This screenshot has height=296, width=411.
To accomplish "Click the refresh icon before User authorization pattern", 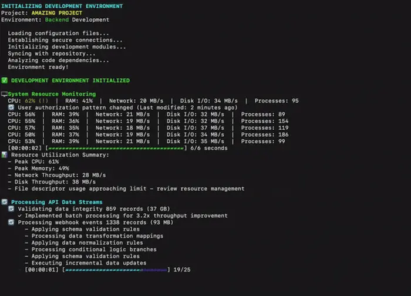I will [11, 107].
